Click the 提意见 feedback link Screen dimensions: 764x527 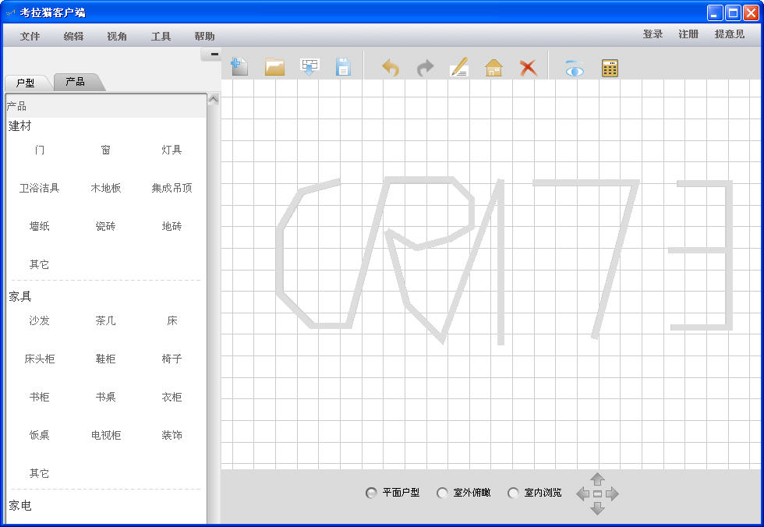click(x=730, y=34)
